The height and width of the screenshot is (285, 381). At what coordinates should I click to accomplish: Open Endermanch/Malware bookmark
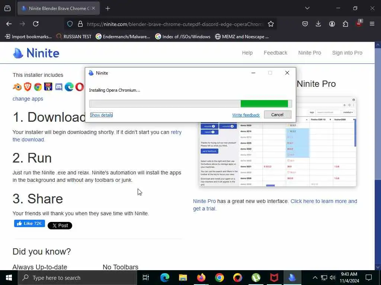click(x=123, y=37)
